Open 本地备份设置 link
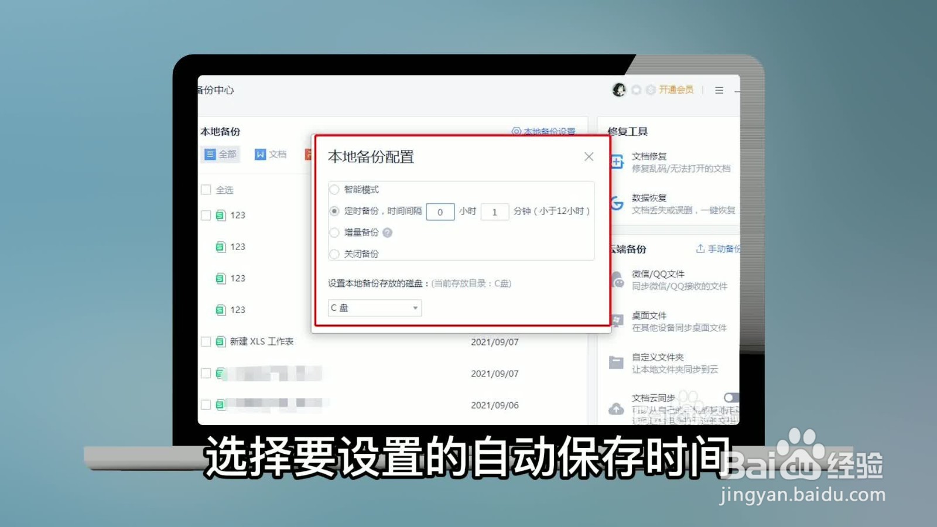937x527 pixels. click(x=543, y=131)
